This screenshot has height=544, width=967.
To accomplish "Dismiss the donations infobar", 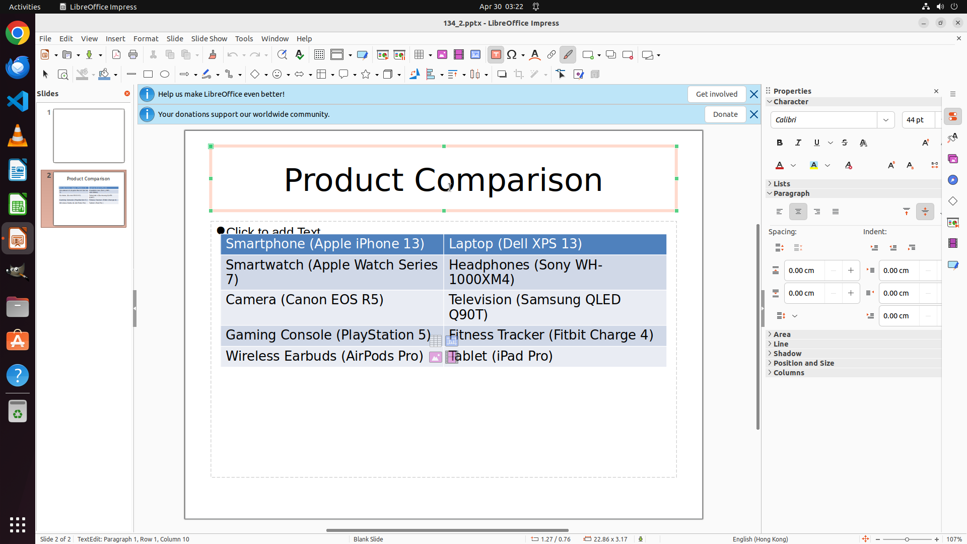I will pyautogui.click(x=754, y=114).
